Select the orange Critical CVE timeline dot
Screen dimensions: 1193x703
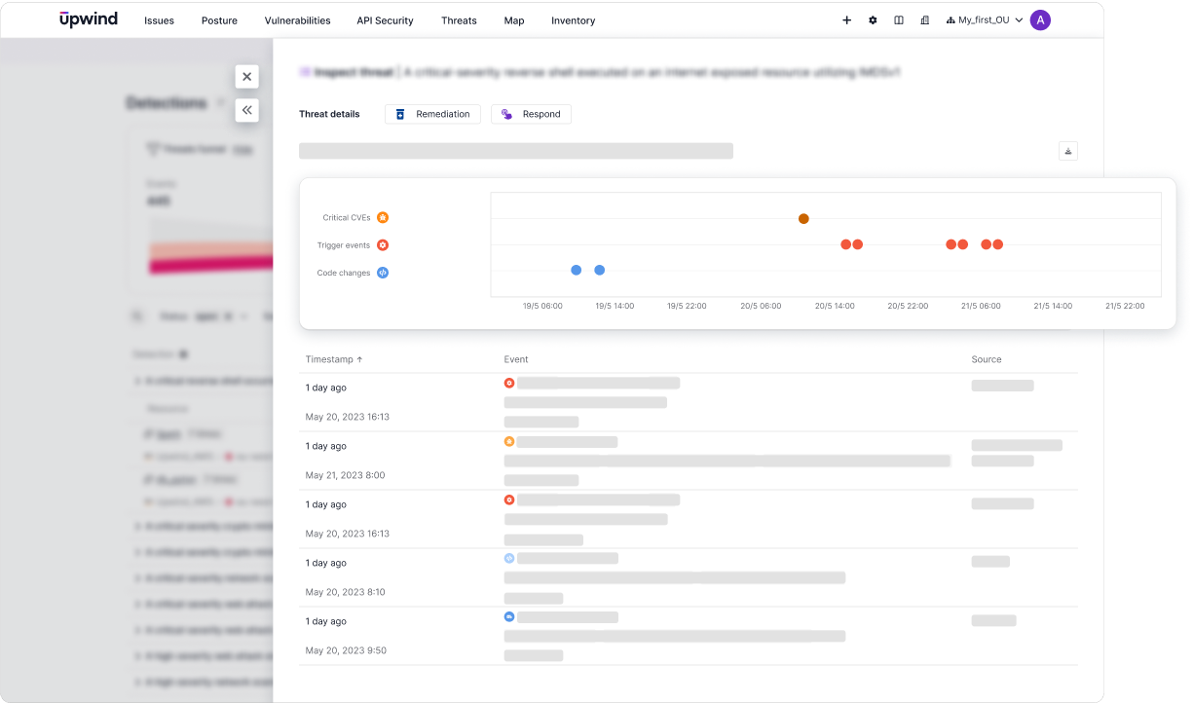point(803,219)
